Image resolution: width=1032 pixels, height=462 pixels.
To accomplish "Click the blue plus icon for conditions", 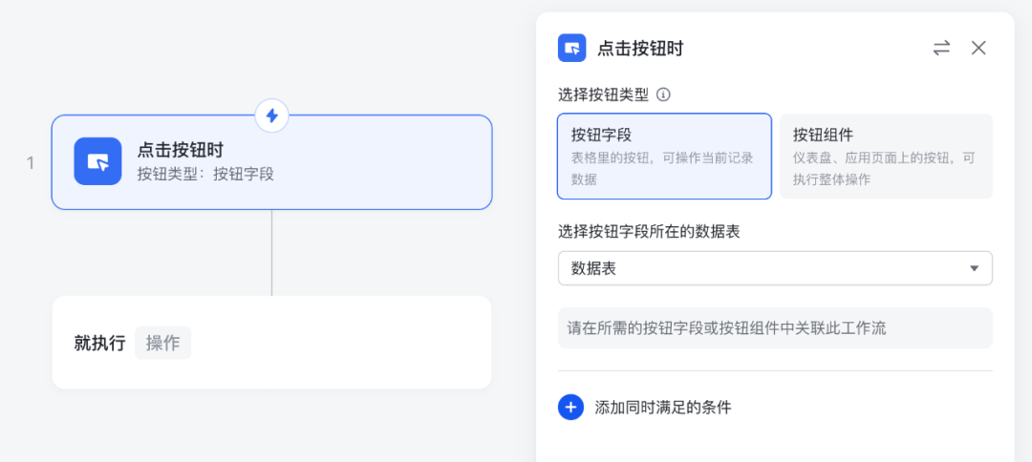I will point(570,408).
